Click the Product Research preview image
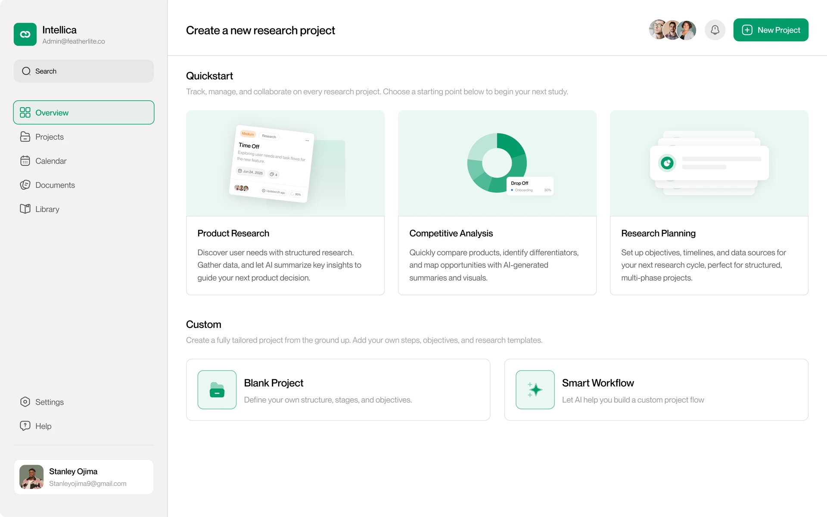The width and height of the screenshot is (827, 517). [x=285, y=163]
